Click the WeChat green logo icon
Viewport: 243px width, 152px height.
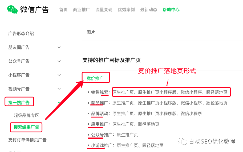tap(13, 10)
